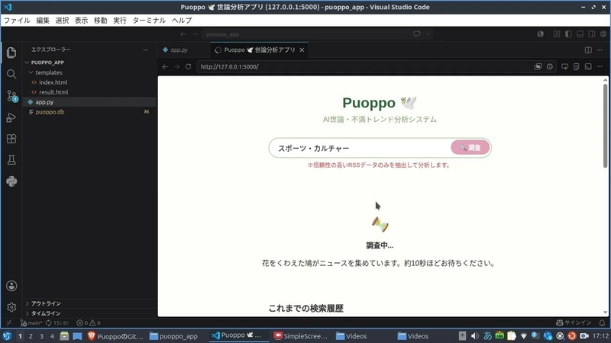The width and height of the screenshot is (611, 343).
Task: Click the errors and warnings counter
Action: (x=89, y=322)
